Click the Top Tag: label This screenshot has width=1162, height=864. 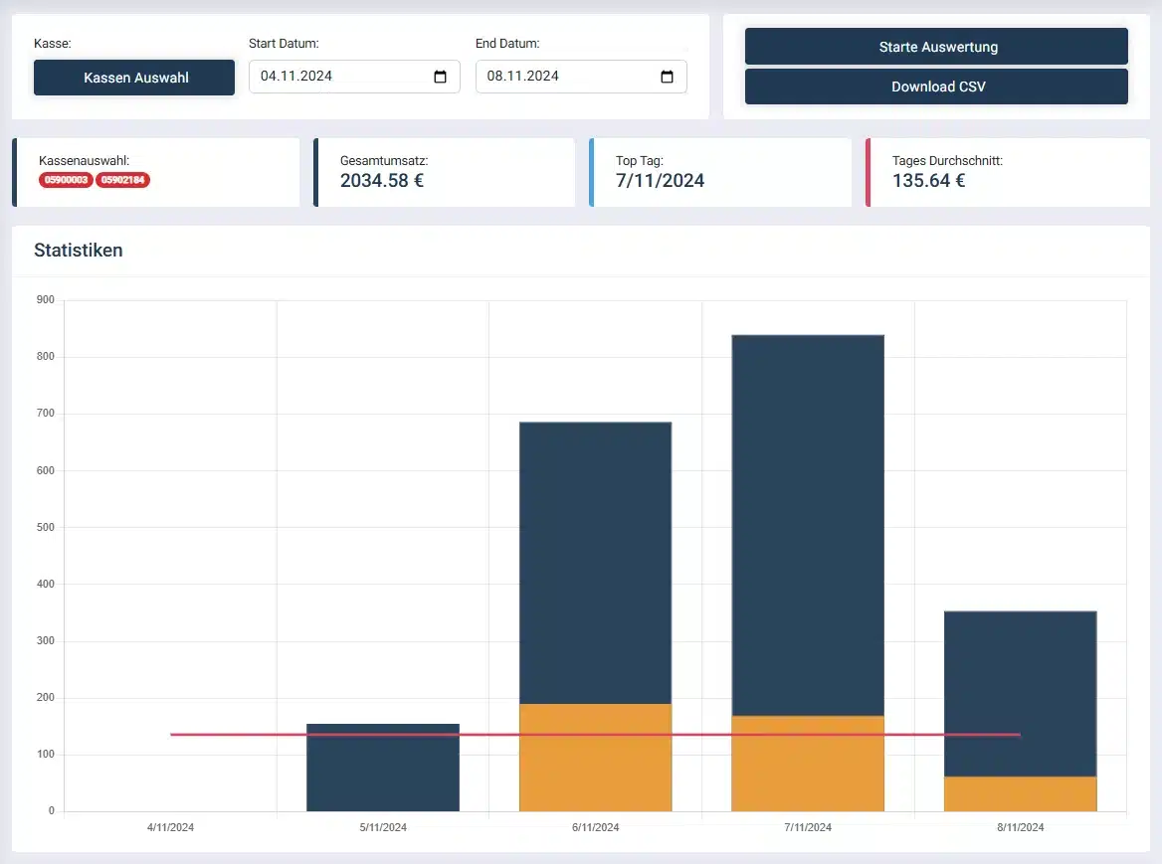(x=640, y=161)
